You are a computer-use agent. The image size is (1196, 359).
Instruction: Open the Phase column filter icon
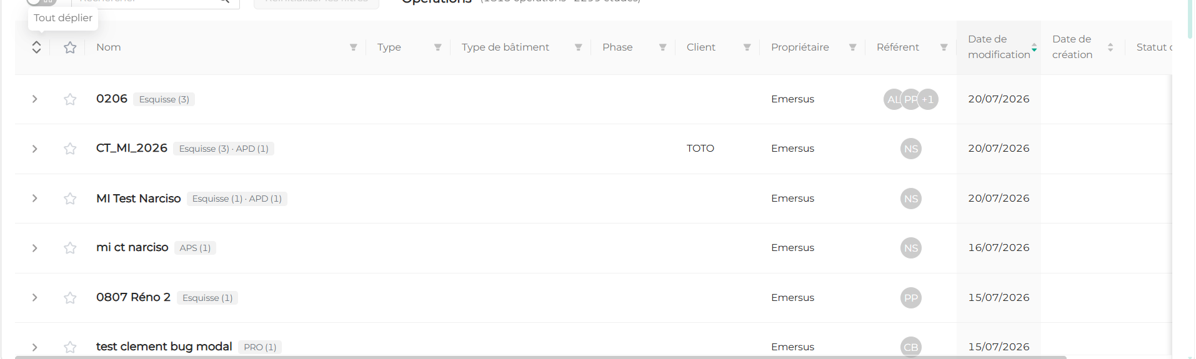(662, 47)
